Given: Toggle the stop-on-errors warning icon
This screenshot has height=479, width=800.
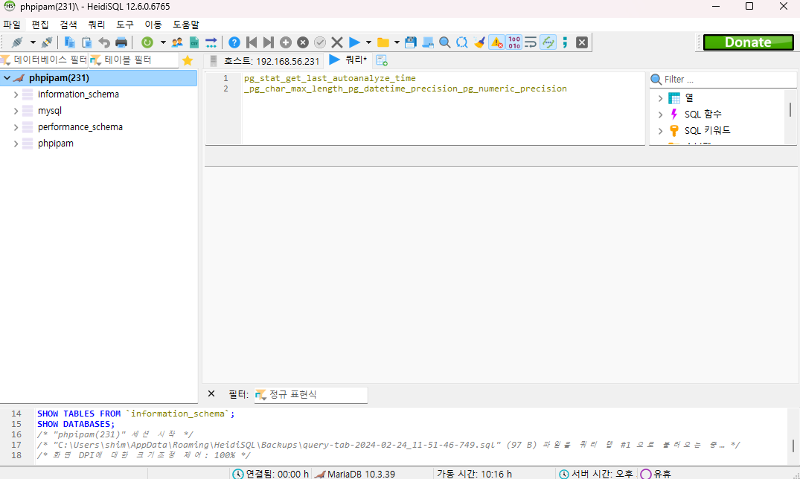Looking at the screenshot, I should click(x=496, y=42).
